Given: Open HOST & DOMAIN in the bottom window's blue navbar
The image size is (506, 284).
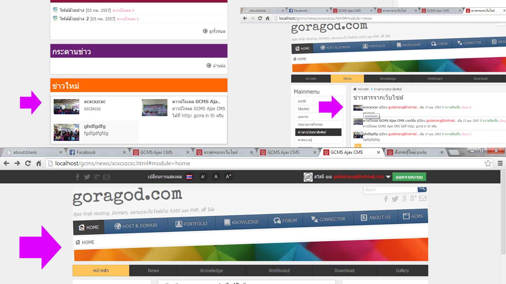Looking at the screenshot, I should 136,226.
